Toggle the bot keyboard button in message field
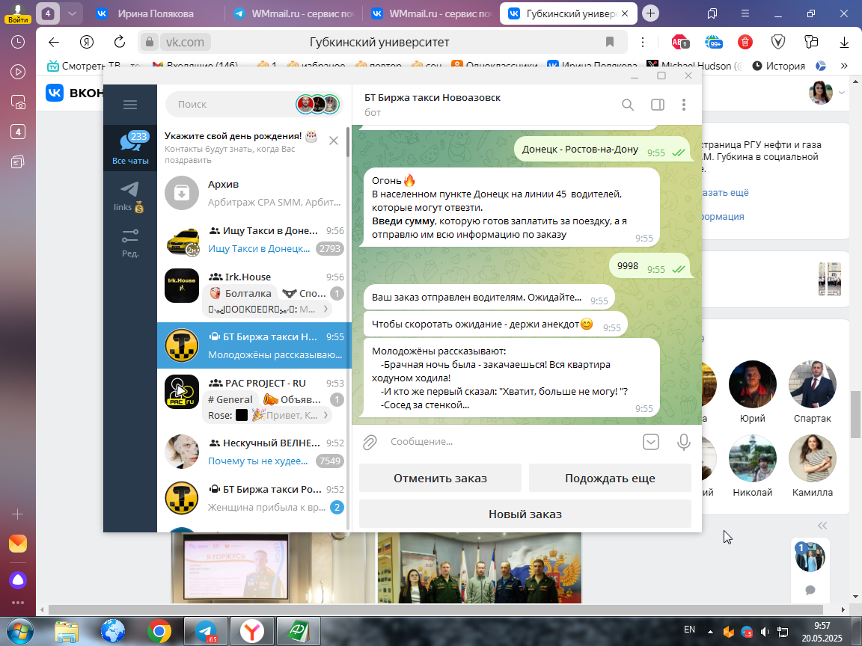 click(x=651, y=442)
